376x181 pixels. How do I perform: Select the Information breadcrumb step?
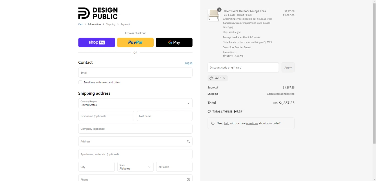click(x=94, y=24)
